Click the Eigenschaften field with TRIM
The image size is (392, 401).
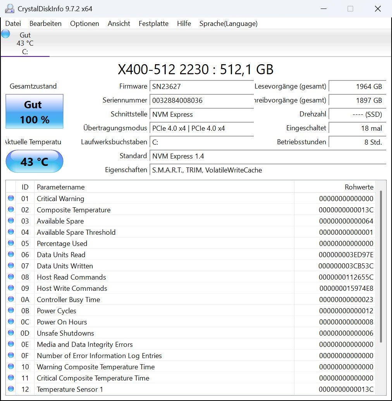click(x=268, y=170)
